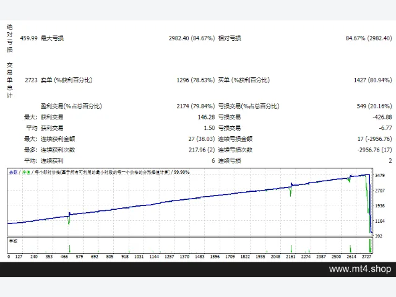
Task: Click the x-axis label 466
Action: (x=64, y=257)
